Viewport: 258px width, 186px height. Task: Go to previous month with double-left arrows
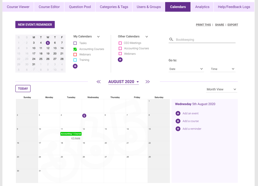click(x=99, y=82)
